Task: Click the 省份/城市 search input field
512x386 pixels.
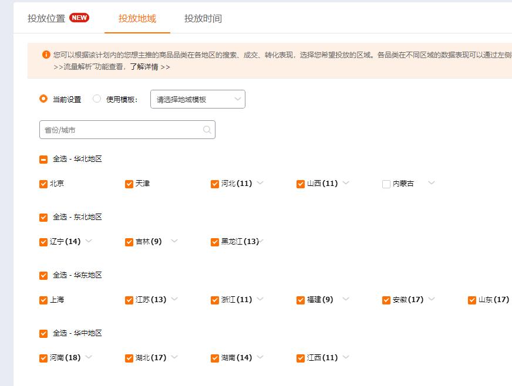Action: tap(117, 129)
